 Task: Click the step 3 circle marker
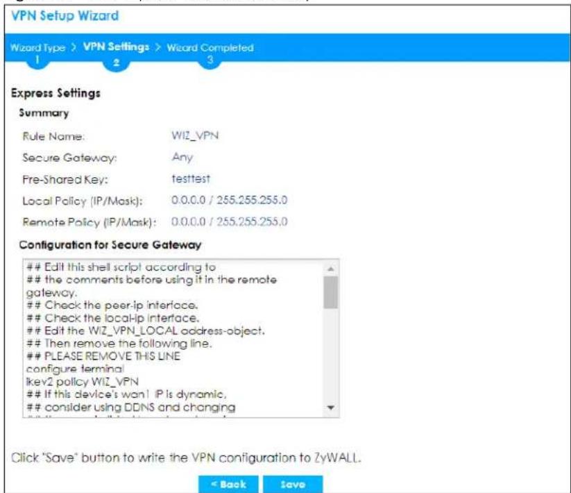pos(210,60)
